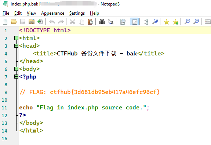Open the Appearance menu
211x145 pixels.
(52, 13)
